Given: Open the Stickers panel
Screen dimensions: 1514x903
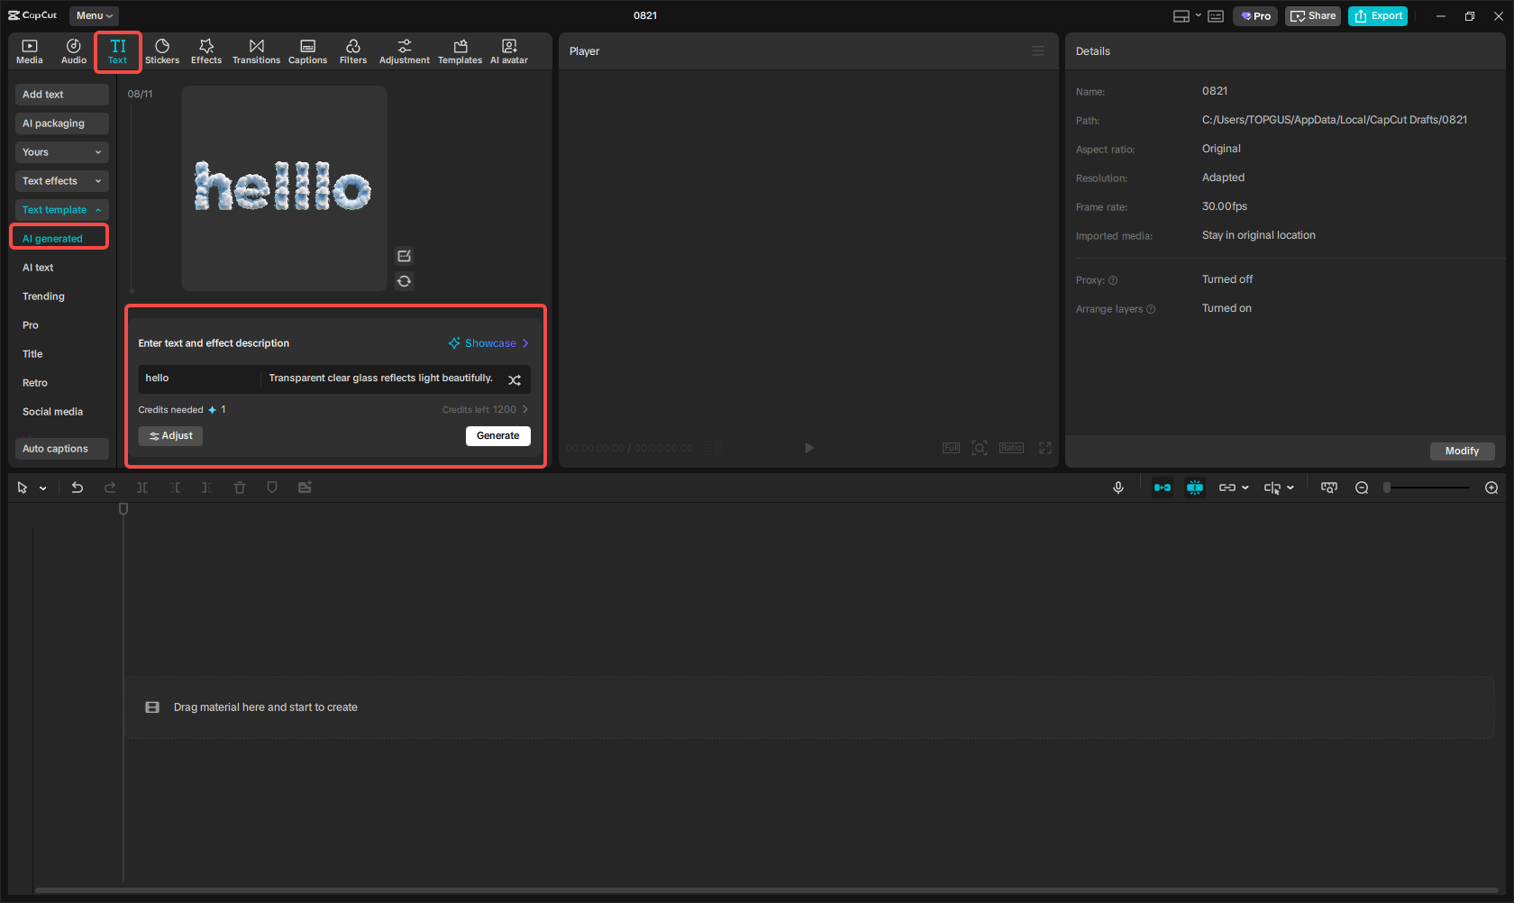Looking at the screenshot, I should [162, 50].
